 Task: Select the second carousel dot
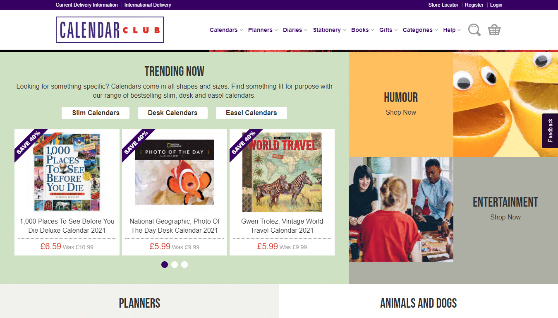pyautogui.click(x=175, y=265)
